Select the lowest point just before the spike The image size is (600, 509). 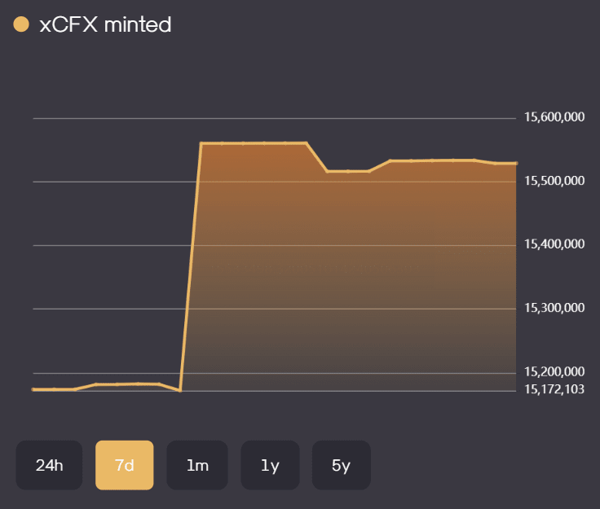[179, 391]
